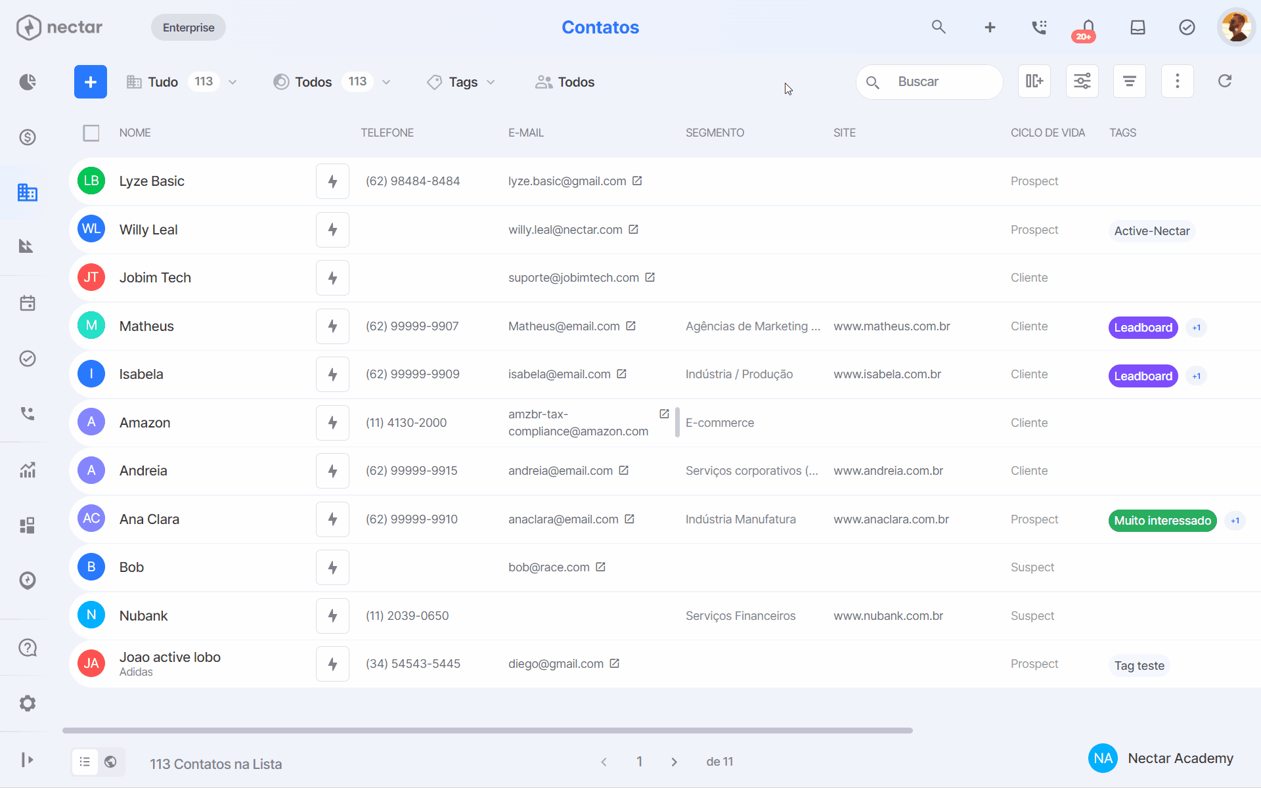
Task: Switch to list view toggle at bottom
Action: click(85, 762)
